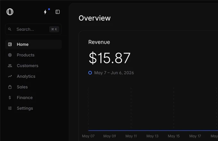Click the May 11 axis label

[x=131, y=136]
